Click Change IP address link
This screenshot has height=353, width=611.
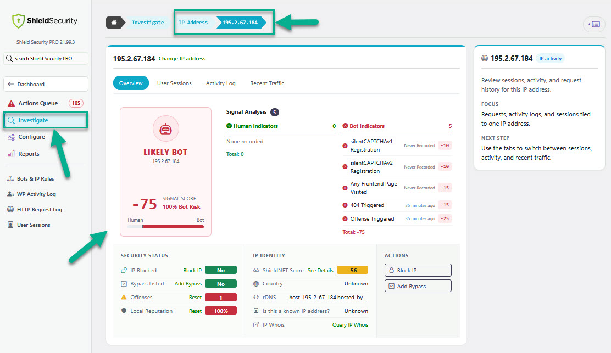[182, 58]
